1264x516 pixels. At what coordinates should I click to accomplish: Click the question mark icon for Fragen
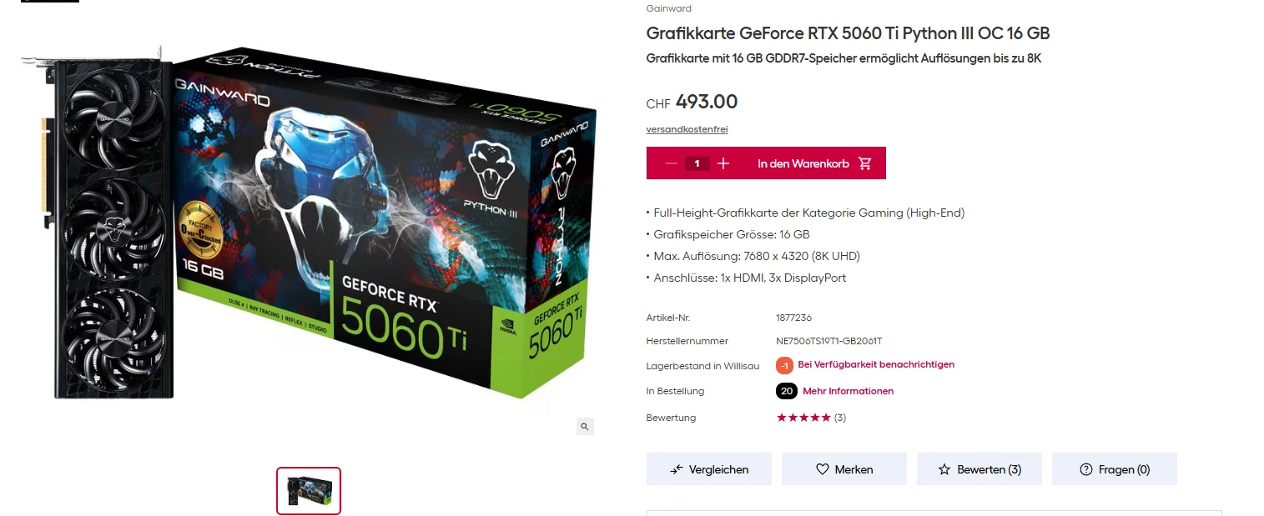pos(1086,469)
